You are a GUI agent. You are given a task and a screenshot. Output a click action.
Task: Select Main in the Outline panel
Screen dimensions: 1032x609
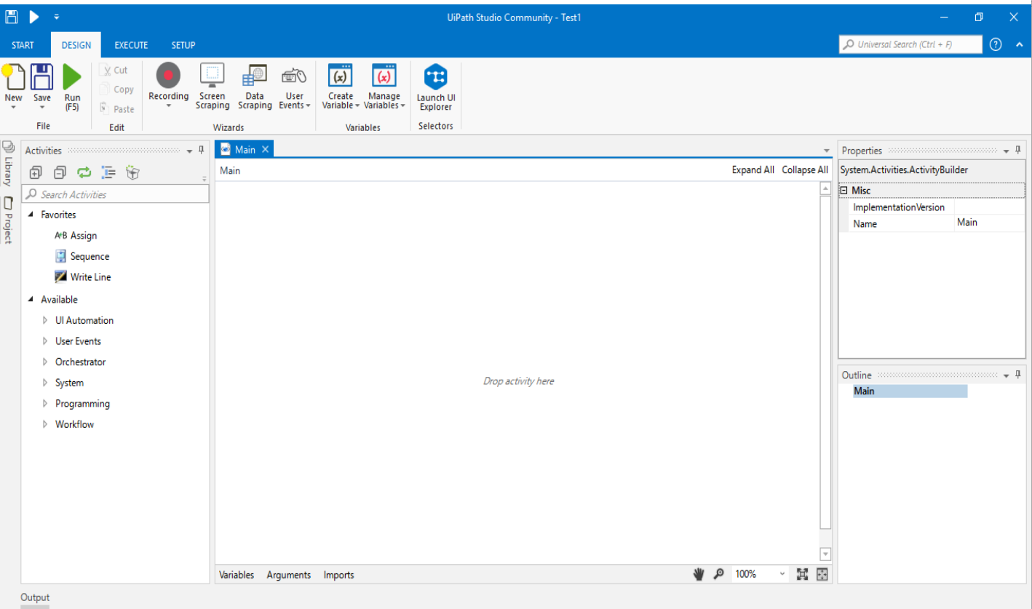pyautogui.click(x=910, y=391)
